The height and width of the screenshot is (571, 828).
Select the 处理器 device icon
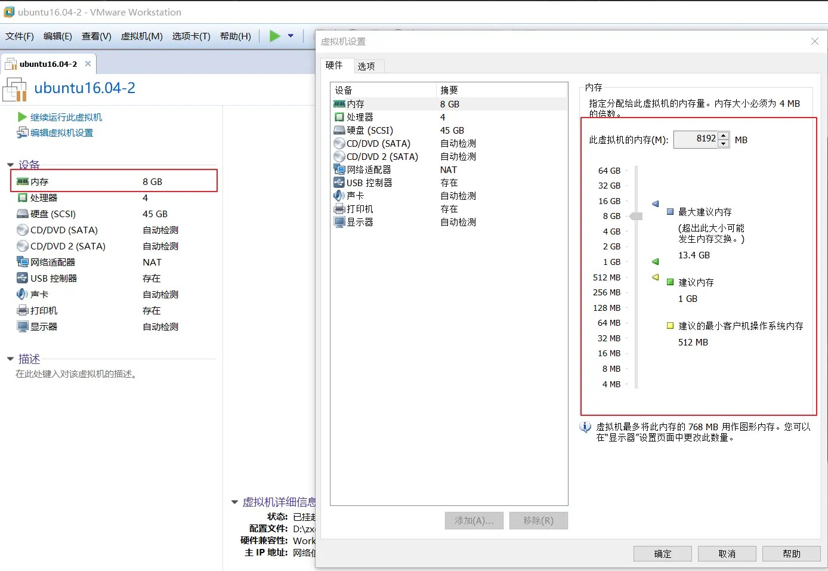pyautogui.click(x=339, y=117)
